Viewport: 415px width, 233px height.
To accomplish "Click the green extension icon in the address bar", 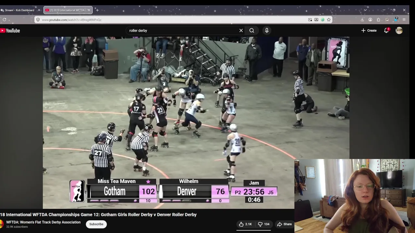I will (x=323, y=20).
